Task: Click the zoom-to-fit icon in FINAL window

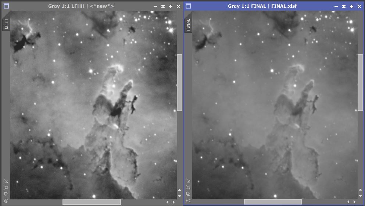Action: point(188,188)
